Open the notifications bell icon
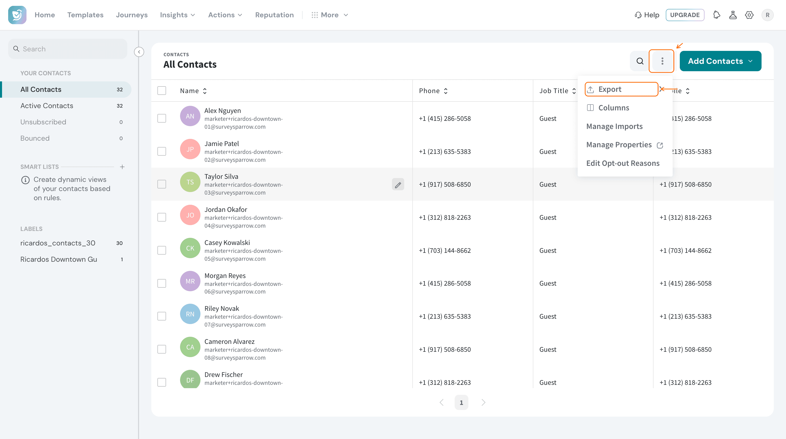786x439 pixels. tap(717, 15)
